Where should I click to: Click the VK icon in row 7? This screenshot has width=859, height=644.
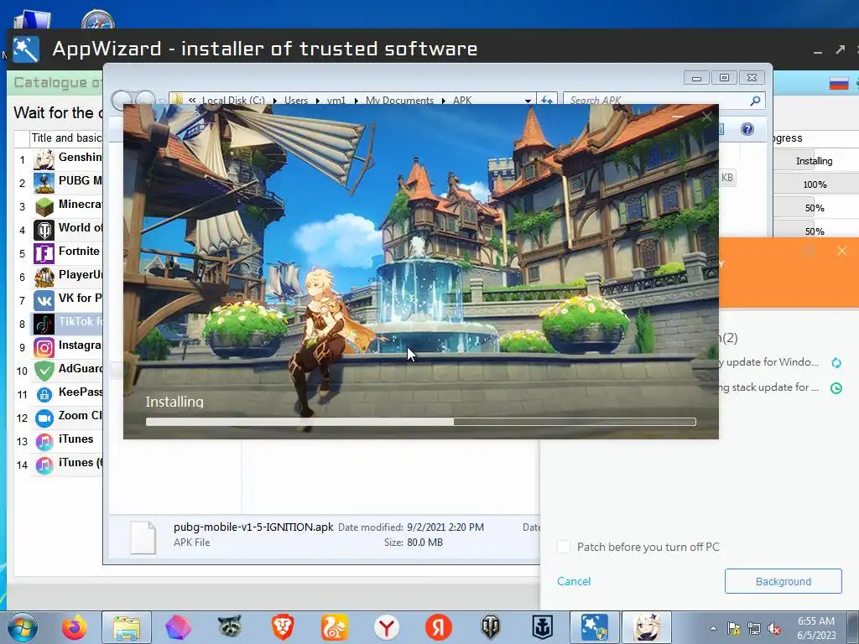(44, 301)
